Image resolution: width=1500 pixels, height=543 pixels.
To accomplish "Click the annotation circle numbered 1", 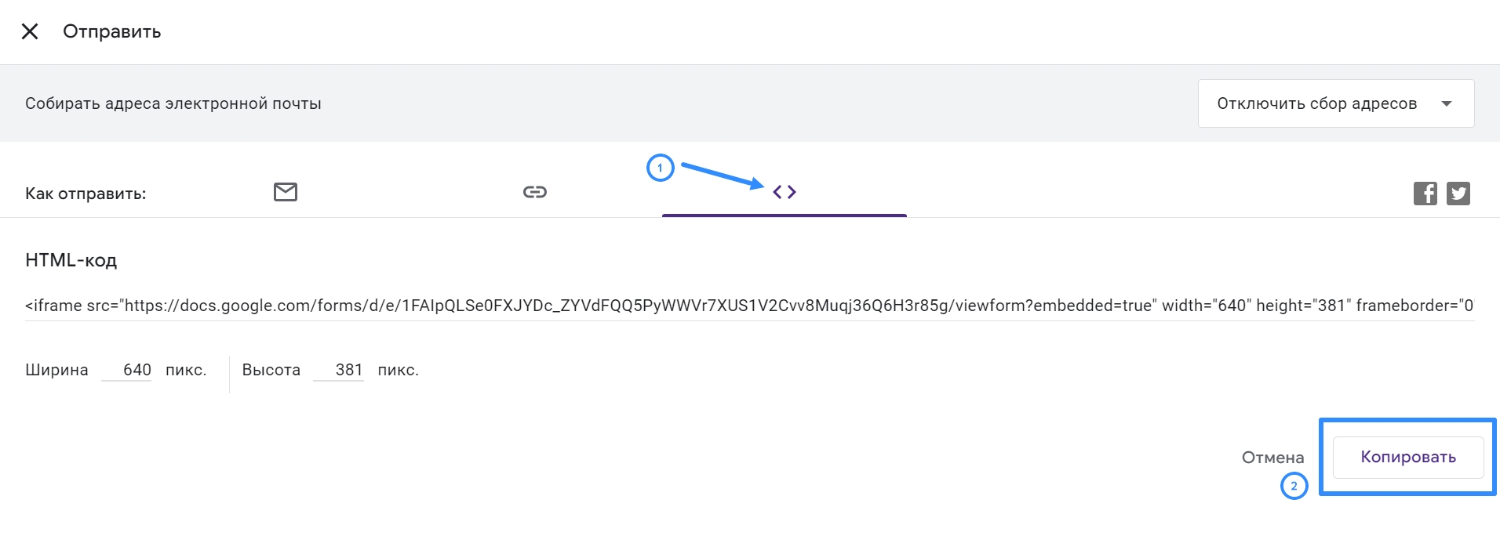I will pos(660,168).
